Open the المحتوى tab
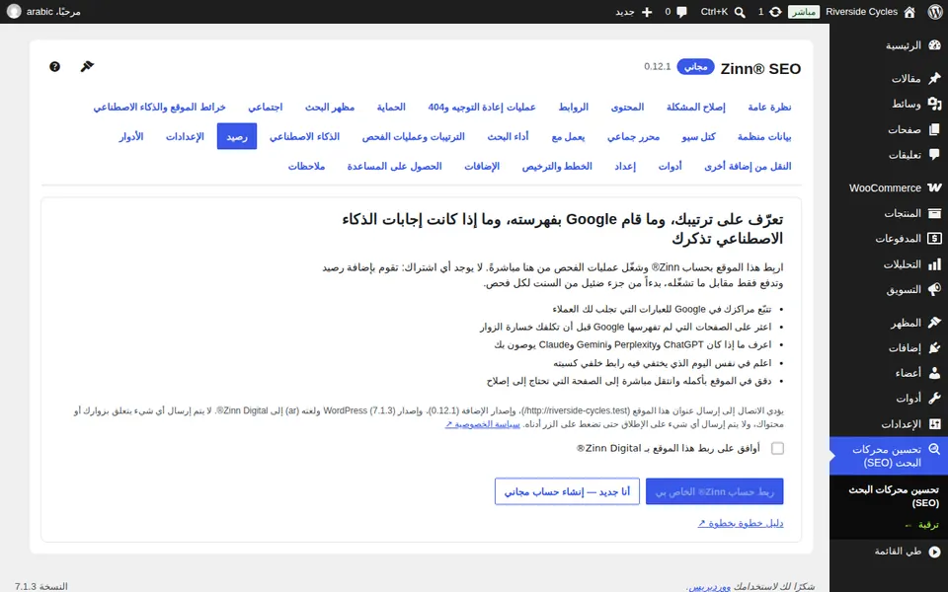948x592 pixels. click(x=628, y=107)
